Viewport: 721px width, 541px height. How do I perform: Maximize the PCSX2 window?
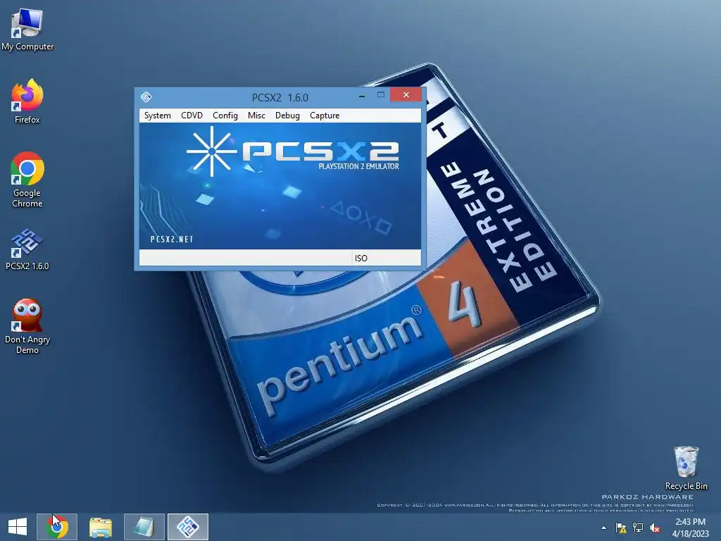(x=381, y=95)
